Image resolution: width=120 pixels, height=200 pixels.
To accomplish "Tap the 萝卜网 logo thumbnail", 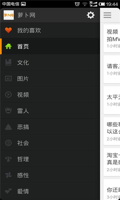I will pos(9,15).
